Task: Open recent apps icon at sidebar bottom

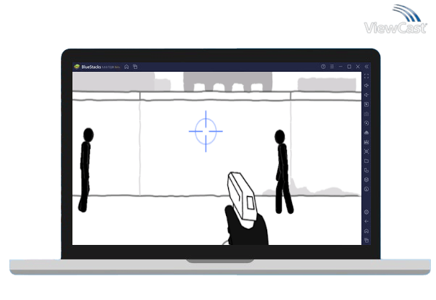Action: click(x=366, y=240)
